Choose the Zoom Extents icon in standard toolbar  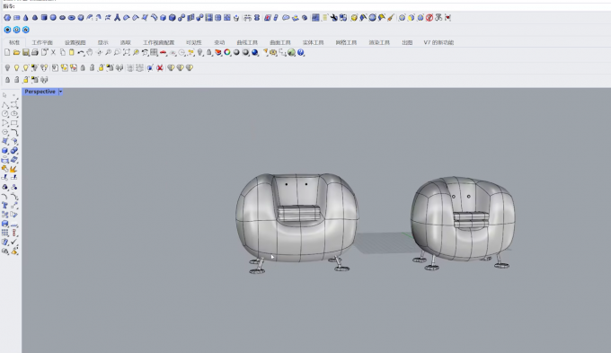click(x=127, y=52)
